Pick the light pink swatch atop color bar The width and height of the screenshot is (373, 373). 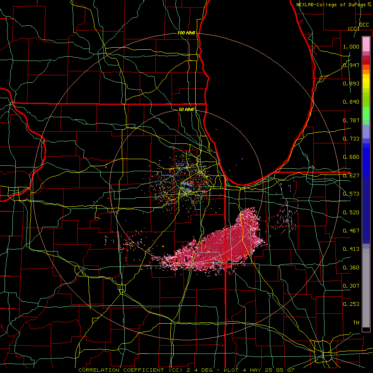tap(366, 44)
